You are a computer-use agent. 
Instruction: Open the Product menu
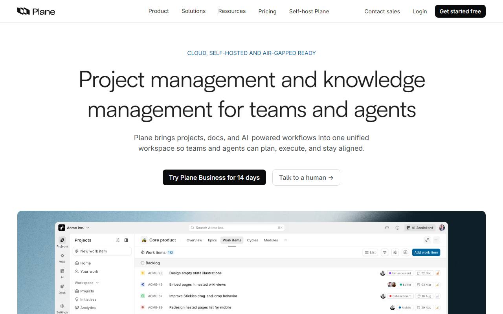pos(159,11)
